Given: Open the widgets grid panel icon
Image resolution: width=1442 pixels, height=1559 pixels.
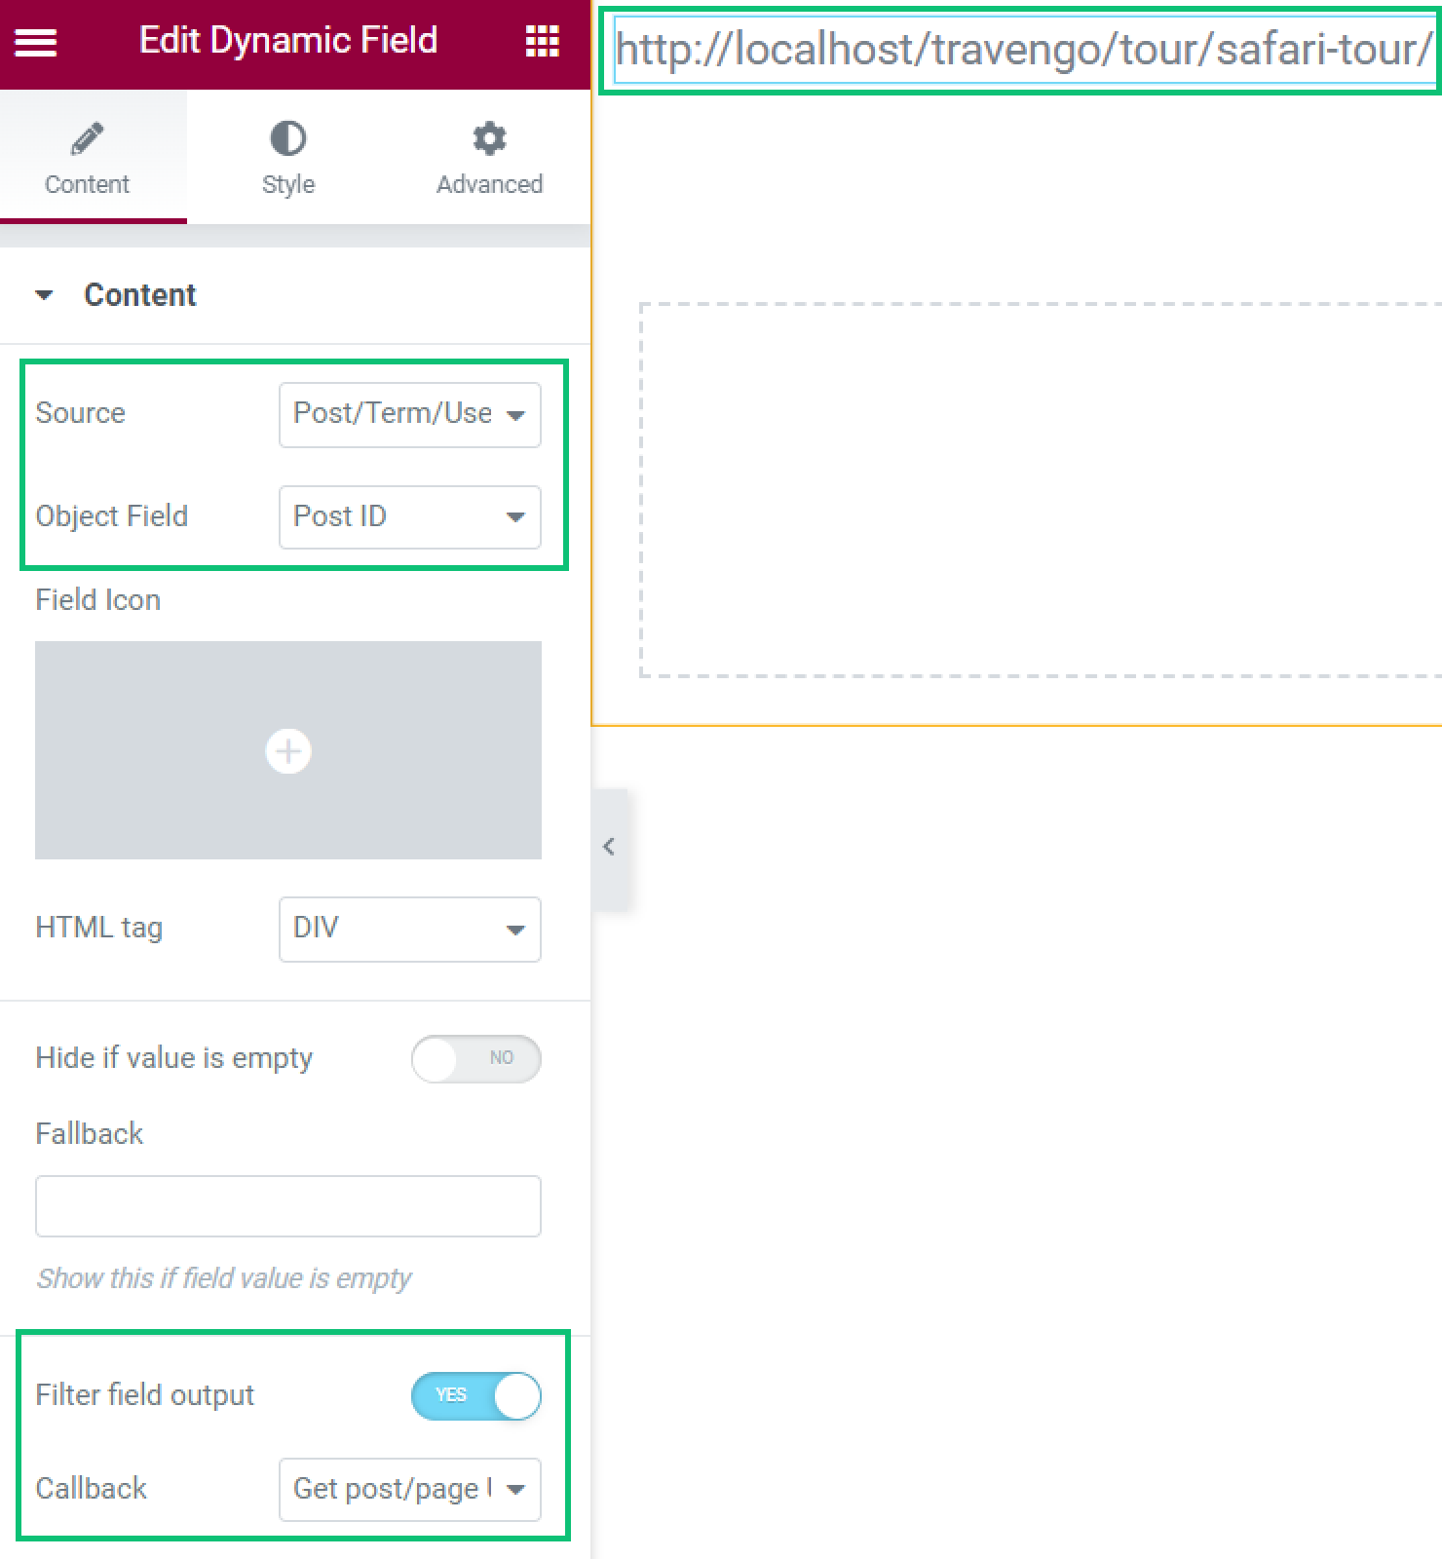Looking at the screenshot, I should (542, 41).
